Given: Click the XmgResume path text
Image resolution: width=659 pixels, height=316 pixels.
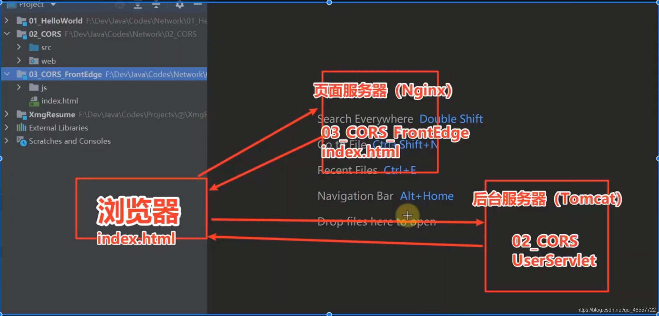Looking at the screenshot, I should tap(143, 115).
